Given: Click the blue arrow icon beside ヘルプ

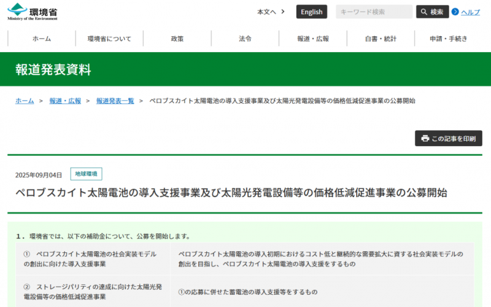Looking at the screenshot, I should [x=455, y=12].
